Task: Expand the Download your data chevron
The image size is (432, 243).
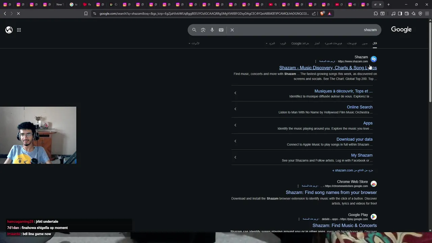Action: 235,141
